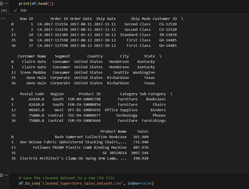The height and width of the screenshot is (189, 249).
Task: Click 'Irene Maddox' customer name
Action: [x=33, y=72]
